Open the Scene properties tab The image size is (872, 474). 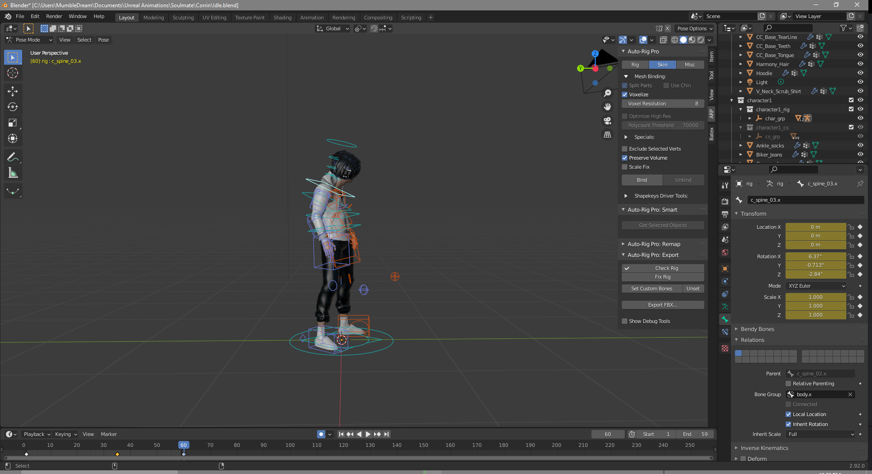pyautogui.click(x=725, y=239)
